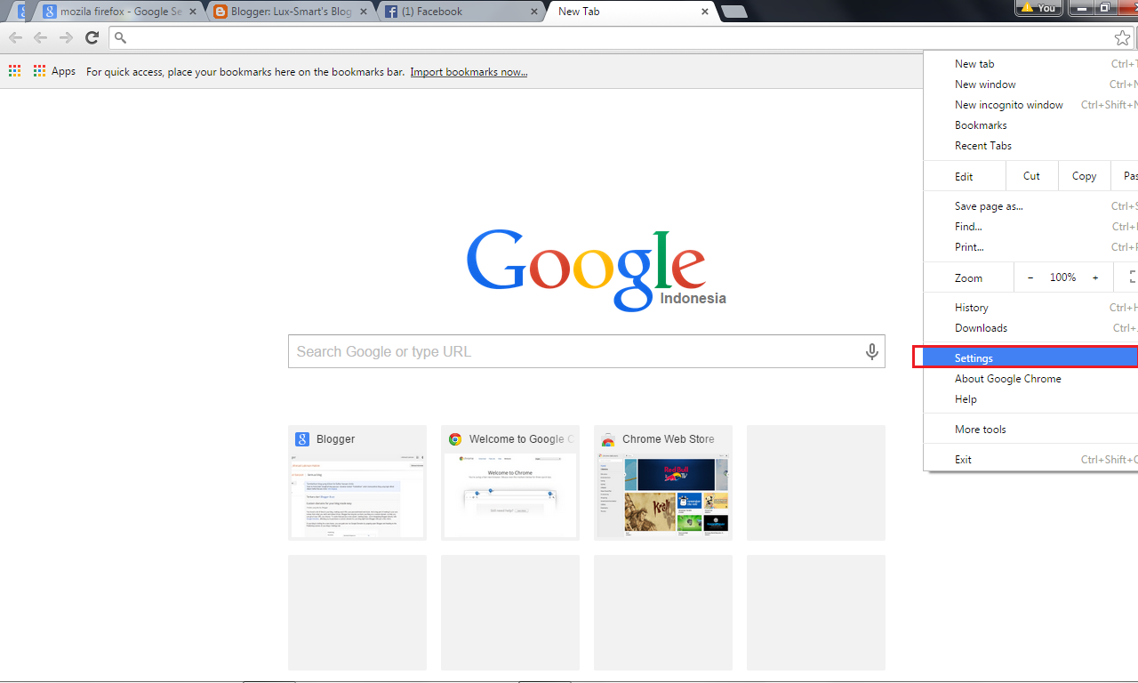Expand the Bookmarks submenu

1031,125
